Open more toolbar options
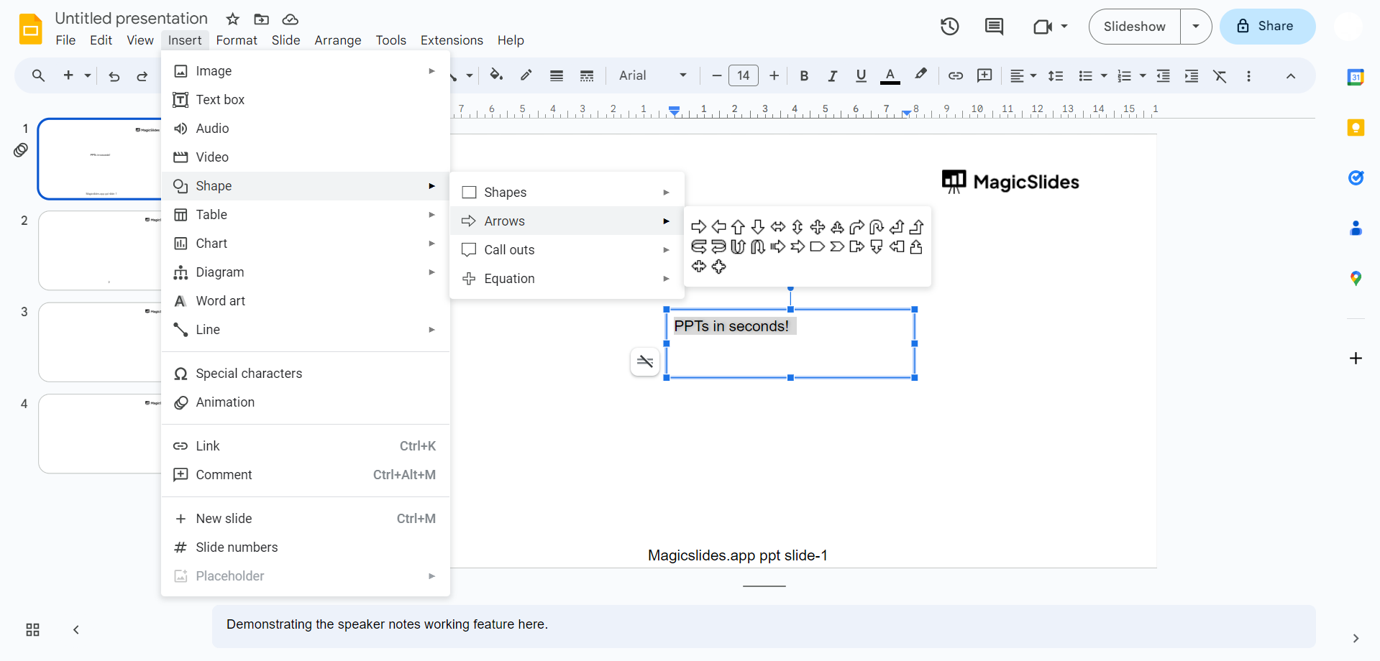 click(x=1249, y=75)
